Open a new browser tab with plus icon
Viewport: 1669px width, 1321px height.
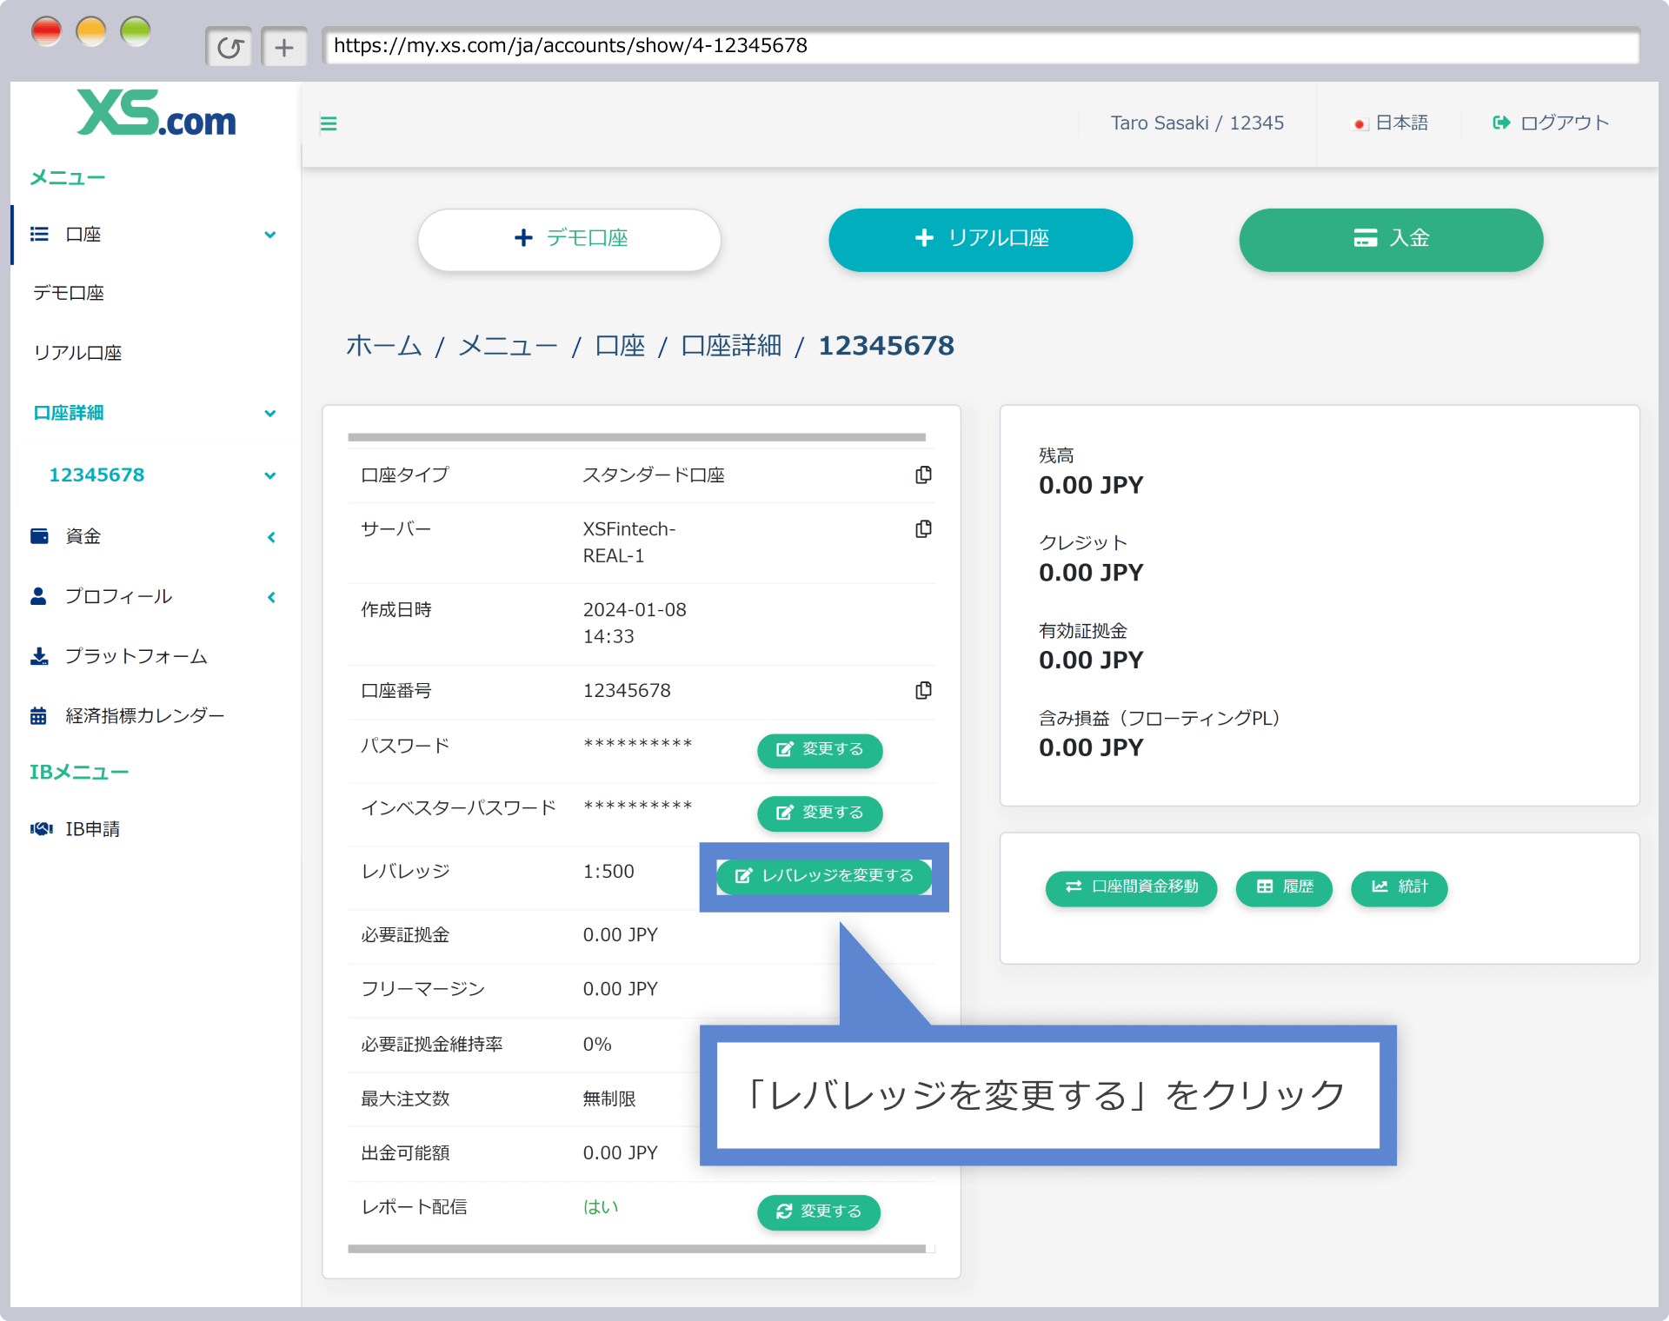coord(284,47)
